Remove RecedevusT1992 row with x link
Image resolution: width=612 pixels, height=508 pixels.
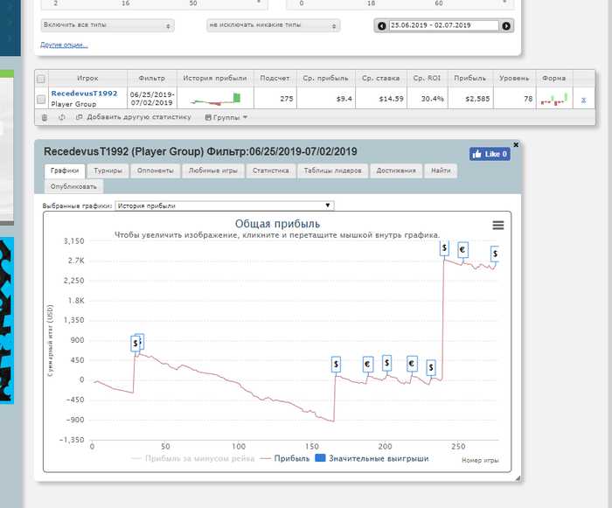click(x=583, y=99)
